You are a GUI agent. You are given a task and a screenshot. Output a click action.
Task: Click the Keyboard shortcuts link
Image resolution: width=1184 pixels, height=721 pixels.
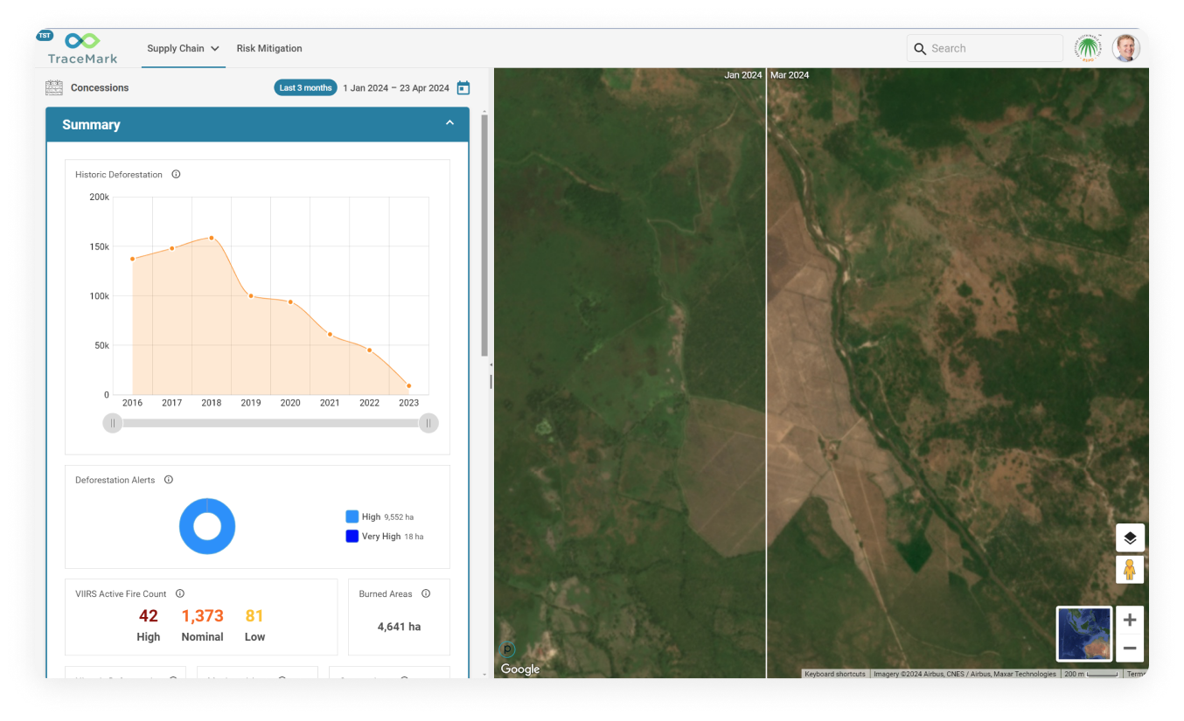[834, 674]
